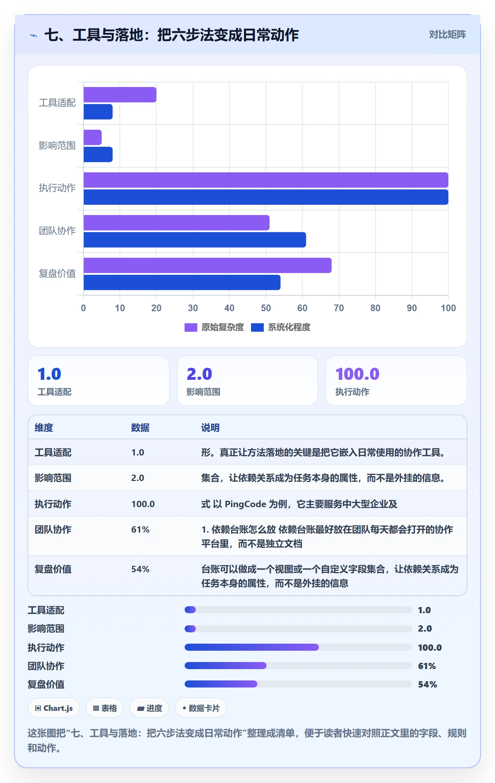The width and height of the screenshot is (495, 783).
Task: Click the 100.0 value cell in table
Action: coord(143,504)
